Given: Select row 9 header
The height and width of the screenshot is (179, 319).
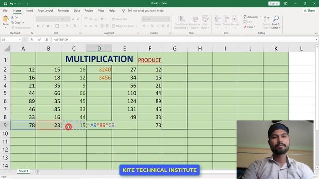Looking at the screenshot, I should [x=5, y=125].
